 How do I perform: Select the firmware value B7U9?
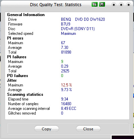pos(66,24)
